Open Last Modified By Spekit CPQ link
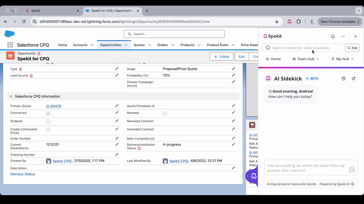The image size is (364, 204). pyautogui.click(x=178, y=161)
